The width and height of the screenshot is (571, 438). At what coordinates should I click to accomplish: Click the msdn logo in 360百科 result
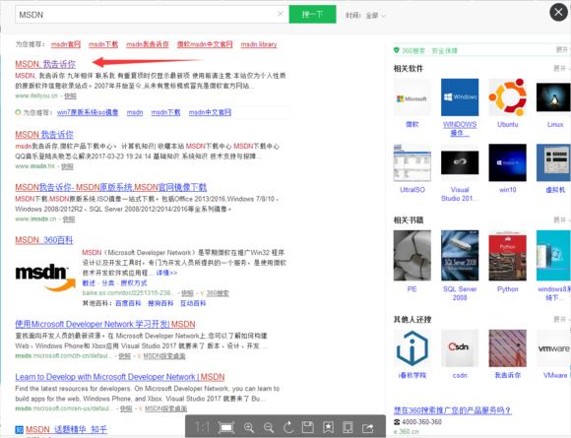(x=45, y=278)
